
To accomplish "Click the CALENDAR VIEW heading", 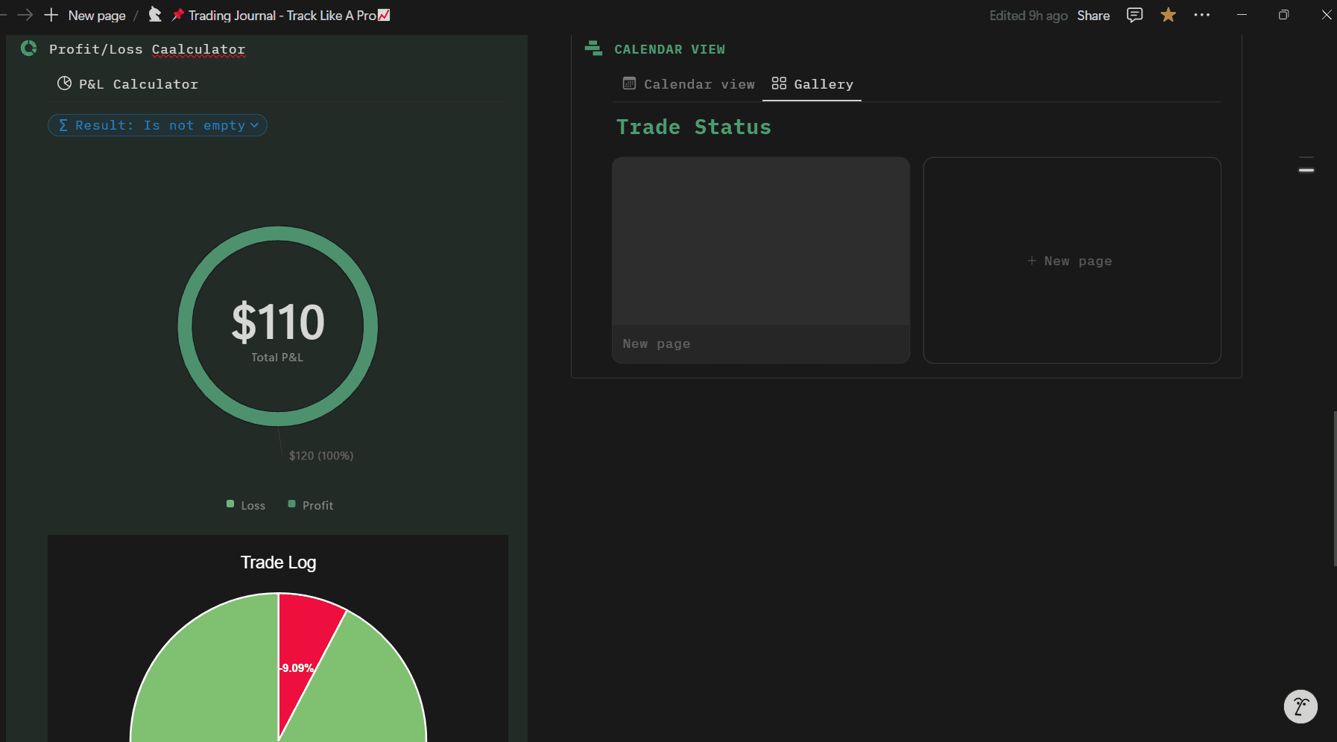I will tap(669, 49).
